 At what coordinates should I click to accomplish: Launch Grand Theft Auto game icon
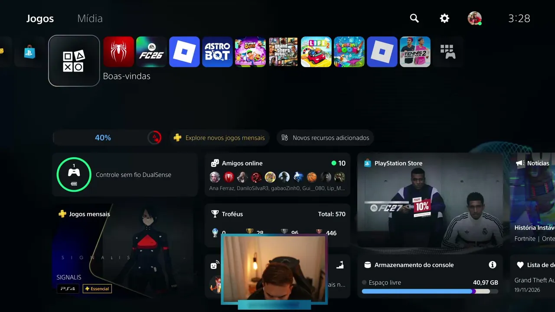pyautogui.click(x=283, y=52)
